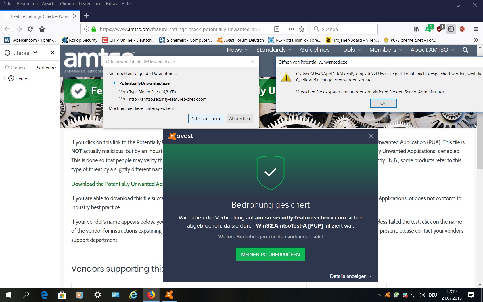Screen dimensions: 483x302
Task: Open the Action Center notifications icon
Action: pos(471,295)
